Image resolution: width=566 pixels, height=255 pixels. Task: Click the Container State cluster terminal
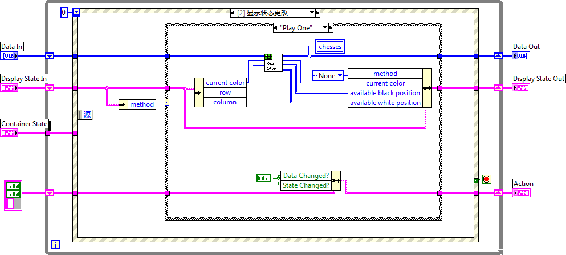pos(10,133)
